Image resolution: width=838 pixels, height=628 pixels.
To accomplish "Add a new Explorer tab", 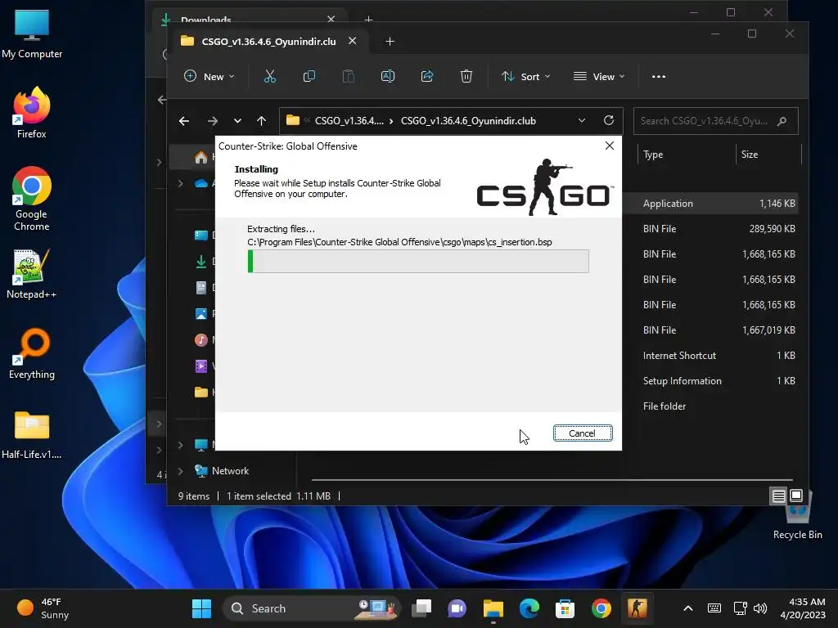I will pos(390,41).
